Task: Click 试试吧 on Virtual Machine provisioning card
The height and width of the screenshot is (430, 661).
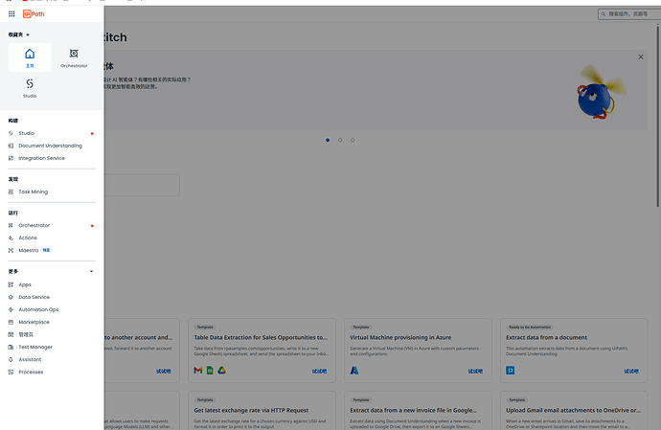Action: tap(475, 372)
